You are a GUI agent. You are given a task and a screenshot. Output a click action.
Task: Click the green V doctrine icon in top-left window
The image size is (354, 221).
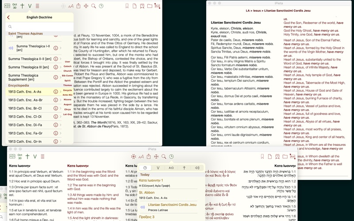click(x=30, y=6)
